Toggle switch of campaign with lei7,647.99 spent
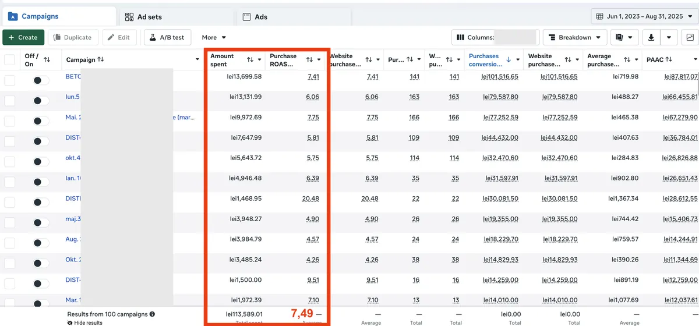The height and width of the screenshot is (326, 699). point(41,141)
